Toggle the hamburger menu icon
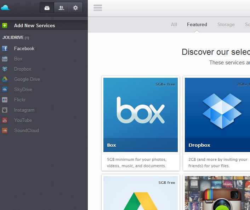The height and width of the screenshot is (210, 250). pos(98,8)
